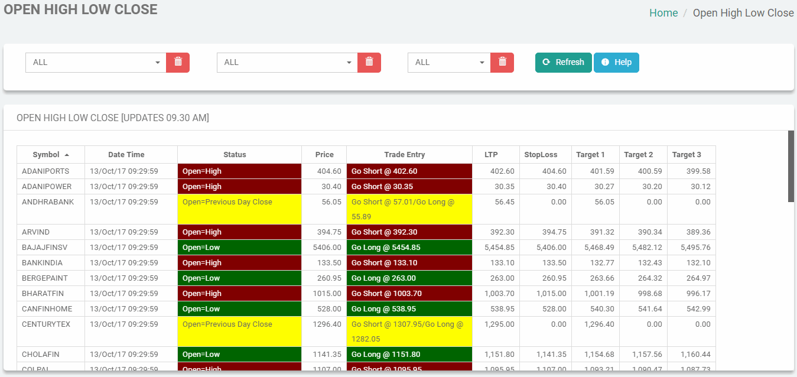
Task: Click the Target 1 value 5,468.49
Action: (x=596, y=248)
